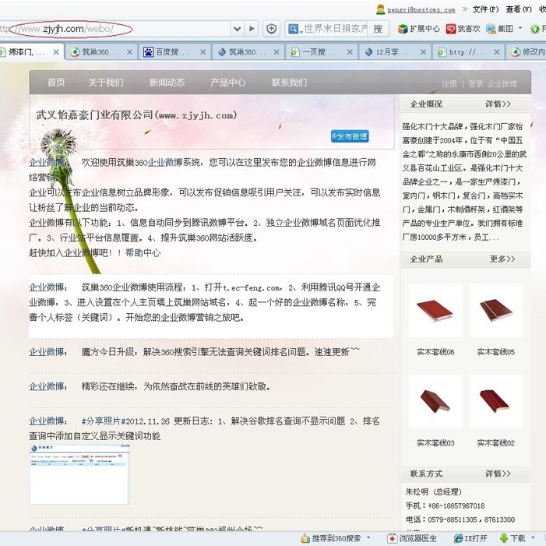Open 详情>> beside 联系方式

(x=498, y=474)
